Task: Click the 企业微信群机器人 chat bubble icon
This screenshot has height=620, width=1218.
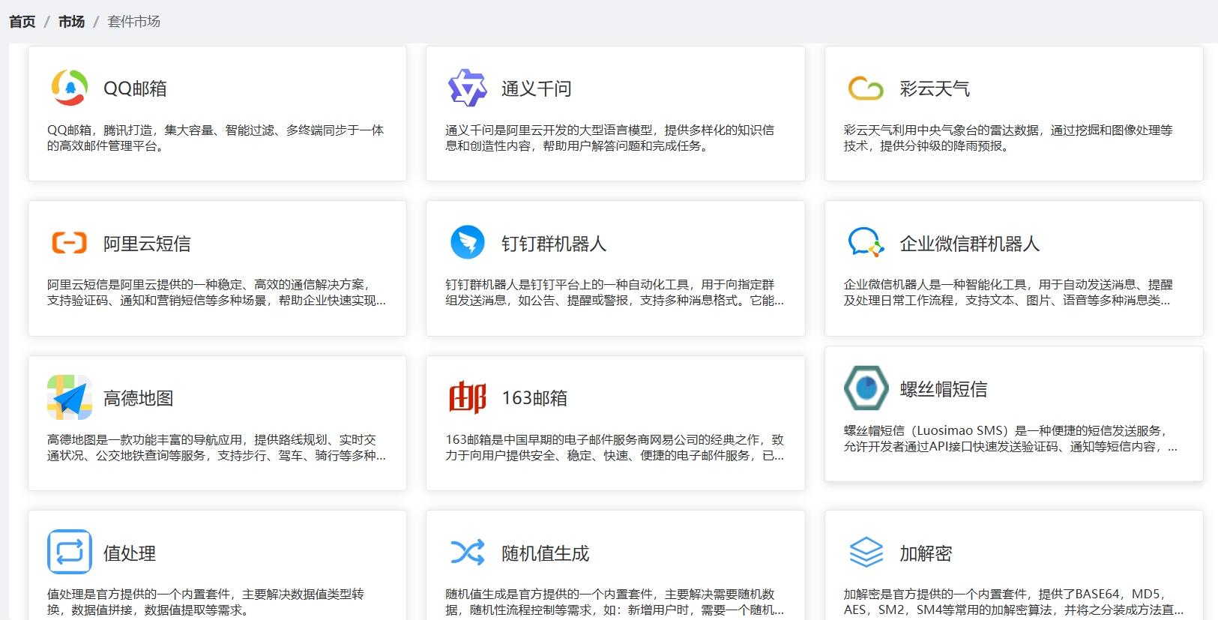Action: (x=866, y=242)
